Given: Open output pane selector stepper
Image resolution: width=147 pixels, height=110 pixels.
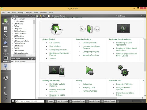Looking at the screenshot, I should pyautogui.click(x=118, y=101).
